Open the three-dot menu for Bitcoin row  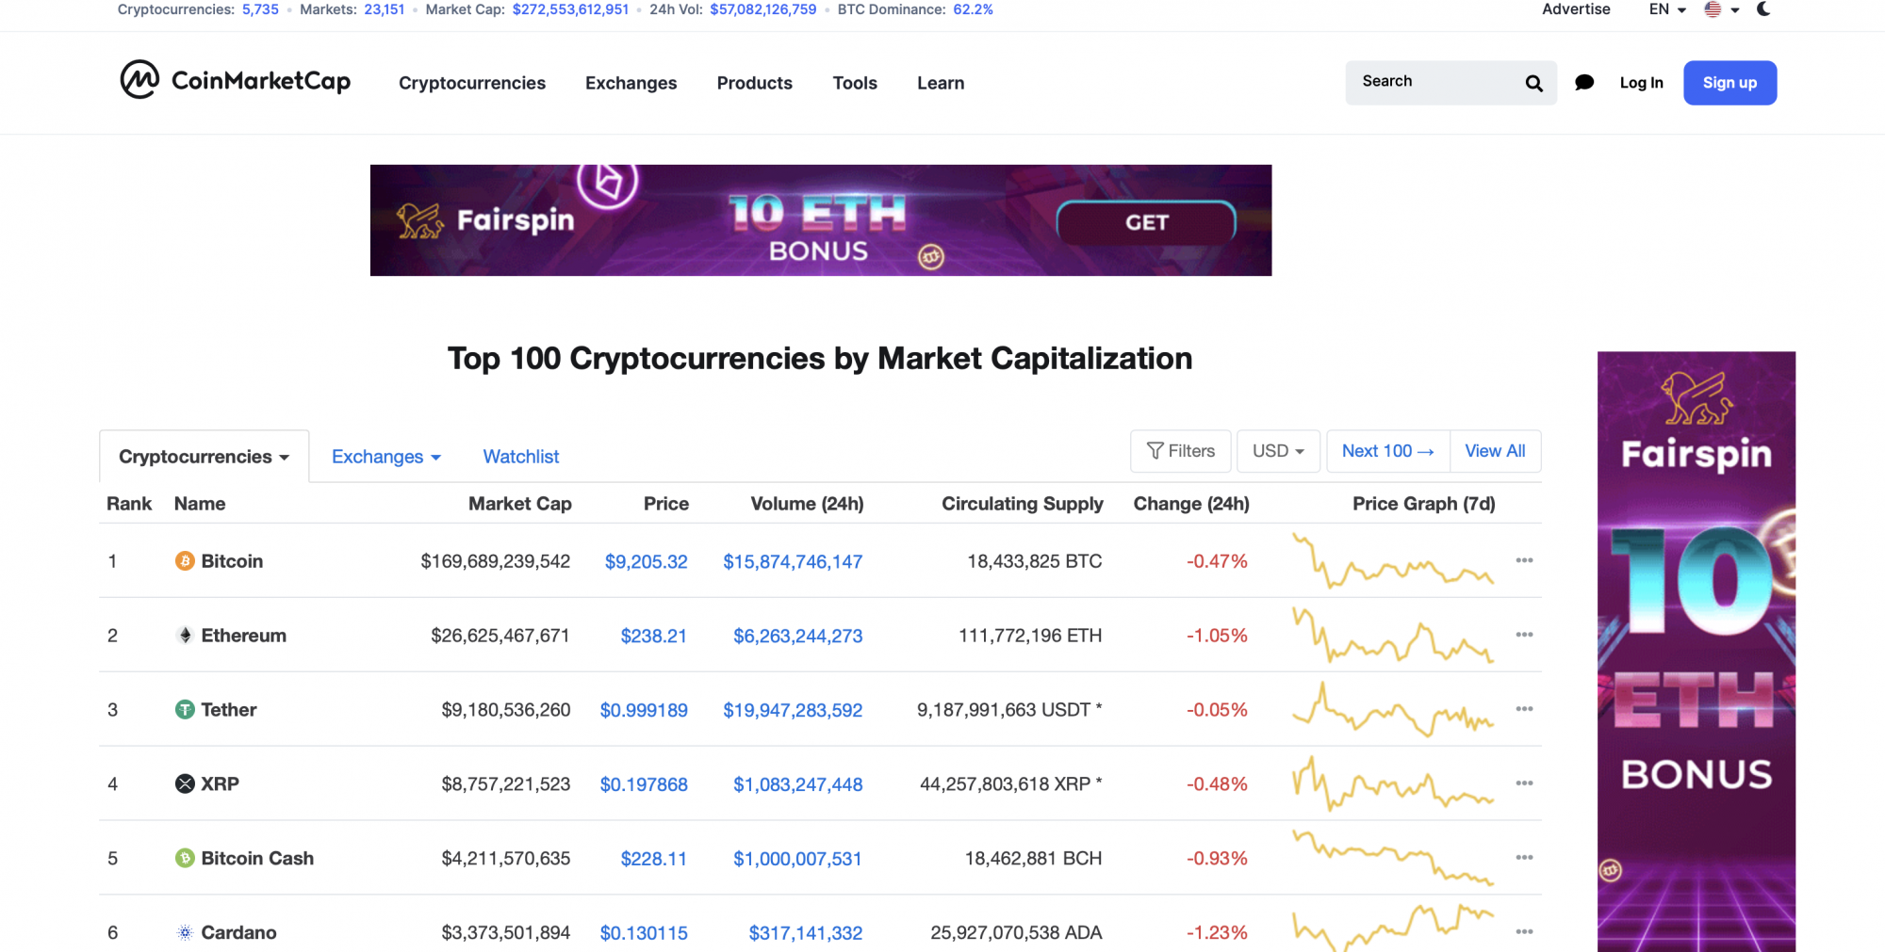[1524, 560]
